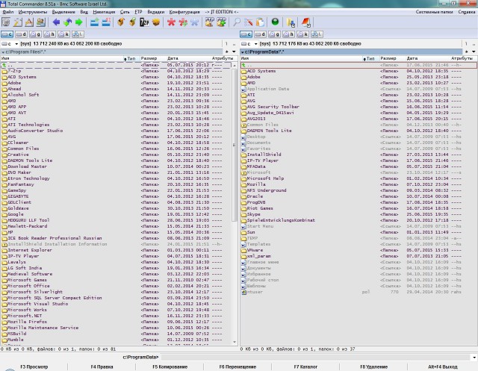Click the F8 Удаление button
This screenshot has width=478, height=371.
point(373,367)
